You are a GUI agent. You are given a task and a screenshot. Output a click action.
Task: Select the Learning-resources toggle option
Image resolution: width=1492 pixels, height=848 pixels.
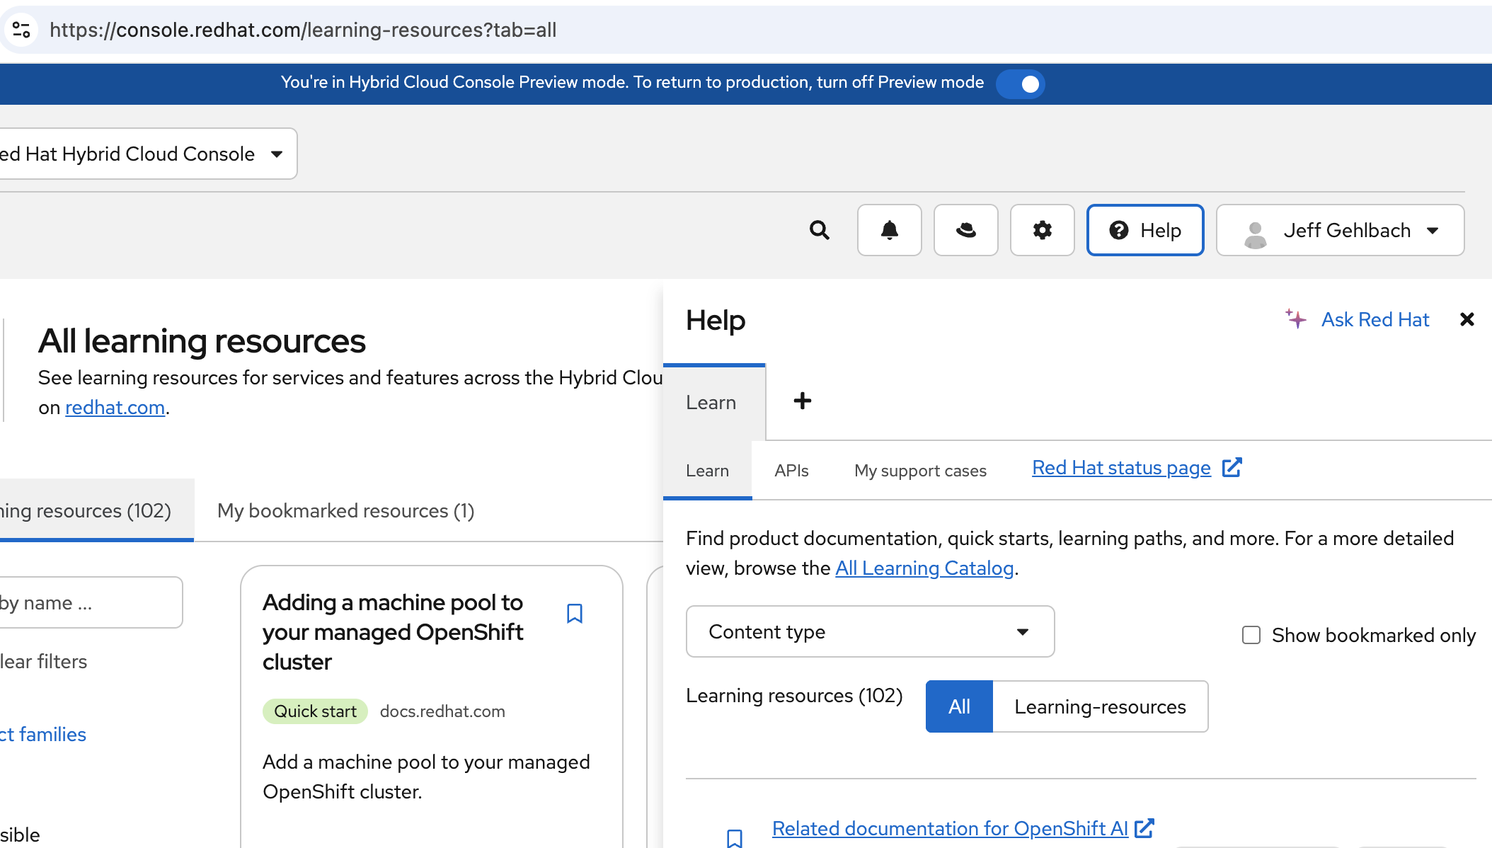[x=1100, y=706]
